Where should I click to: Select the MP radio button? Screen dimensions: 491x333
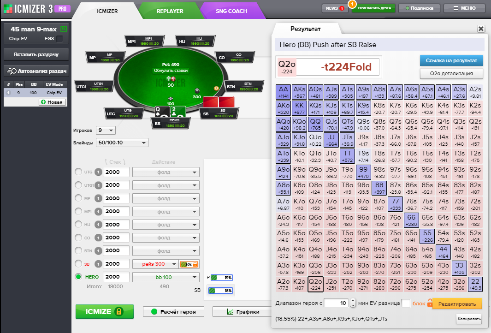[78, 198]
